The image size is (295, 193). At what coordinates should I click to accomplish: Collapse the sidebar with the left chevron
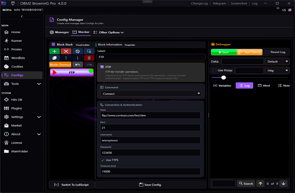pos(22,16)
